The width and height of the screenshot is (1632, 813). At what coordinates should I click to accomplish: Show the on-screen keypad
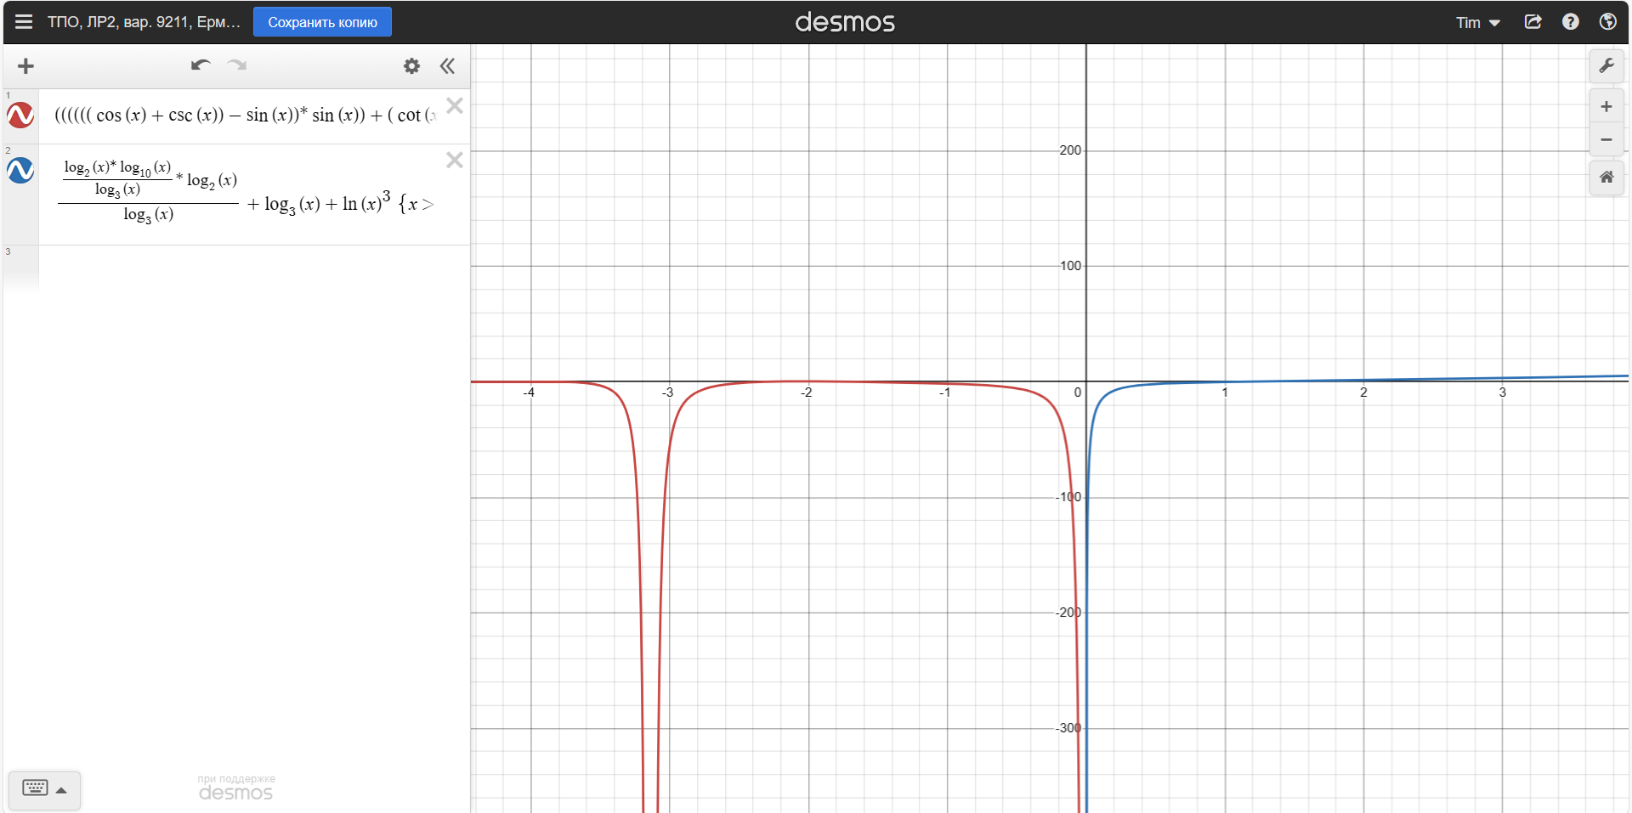pos(44,789)
